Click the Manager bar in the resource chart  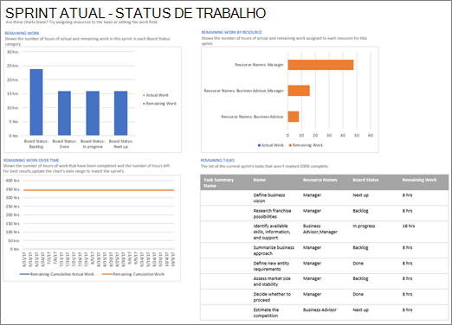click(320, 65)
